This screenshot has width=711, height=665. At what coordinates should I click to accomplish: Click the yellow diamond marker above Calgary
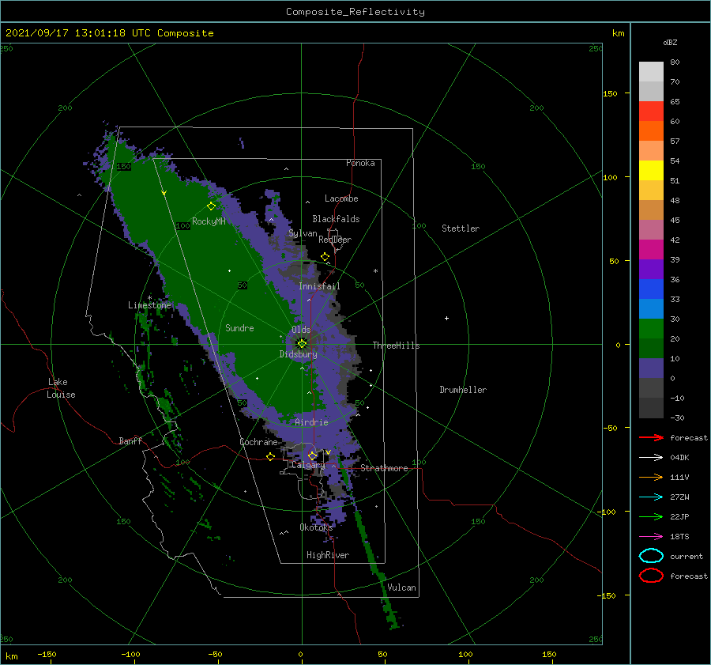click(312, 455)
